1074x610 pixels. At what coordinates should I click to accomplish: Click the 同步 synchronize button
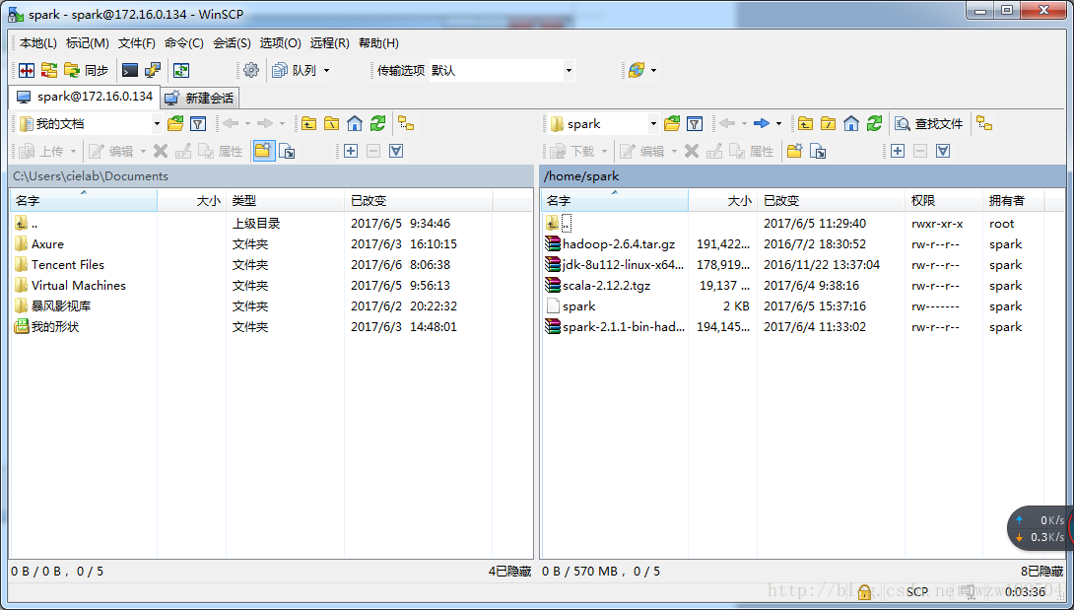[x=87, y=70]
